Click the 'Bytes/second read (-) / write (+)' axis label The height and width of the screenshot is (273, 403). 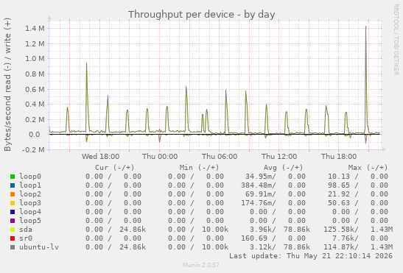pos(7,85)
